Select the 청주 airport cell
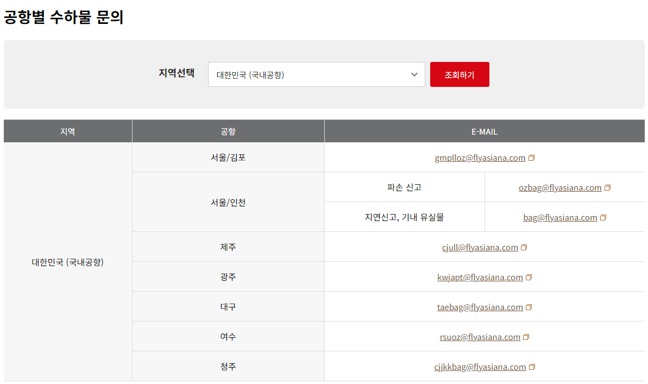Image resolution: width=648 pixels, height=384 pixels. coord(228,366)
